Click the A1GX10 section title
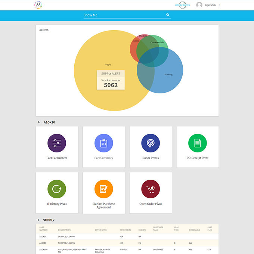The width and height of the screenshot is (254, 254). [x=49, y=122]
